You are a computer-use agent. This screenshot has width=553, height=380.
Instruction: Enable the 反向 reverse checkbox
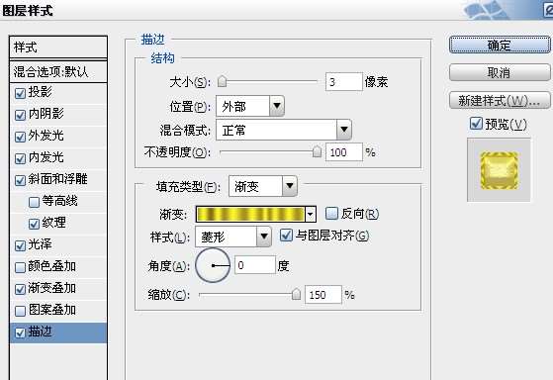(x=331, y=214)
